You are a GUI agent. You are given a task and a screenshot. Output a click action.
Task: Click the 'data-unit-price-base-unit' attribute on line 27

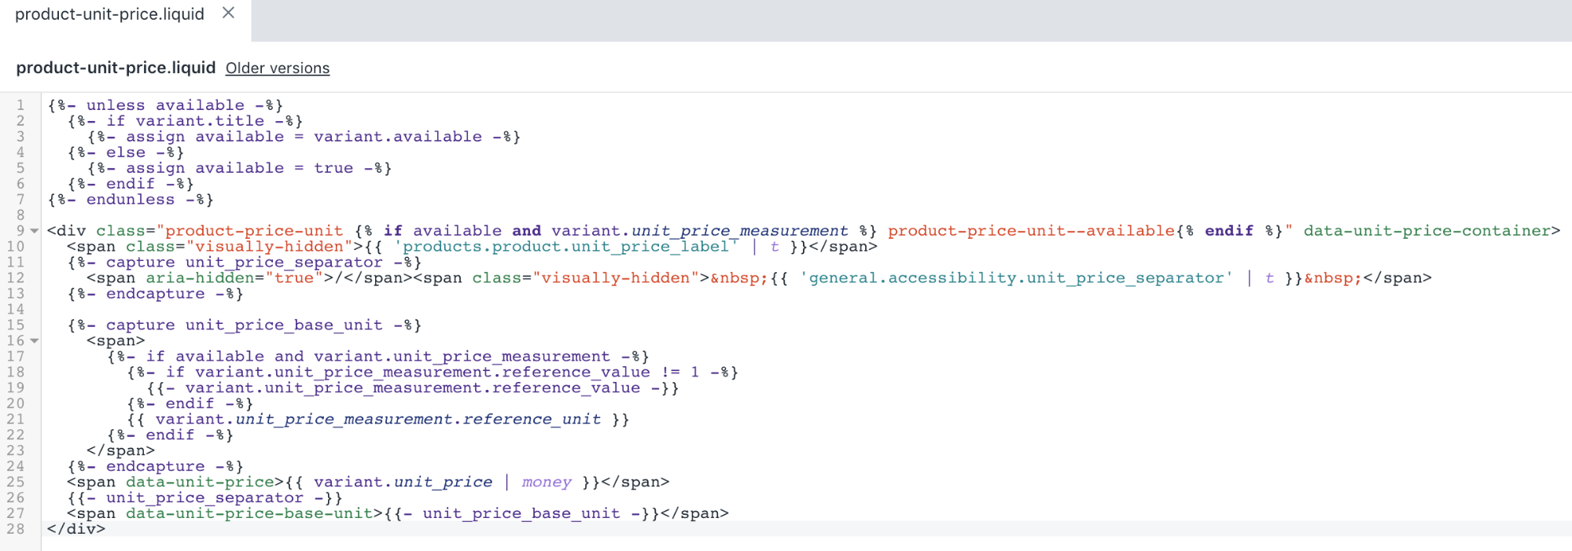pyautogui.click(x=249, y=513)
